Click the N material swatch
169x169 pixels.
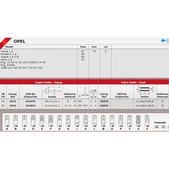point(157,127)
